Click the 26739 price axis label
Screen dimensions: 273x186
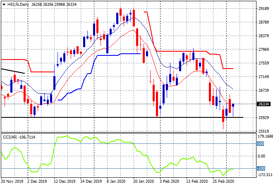(x=263, y=90)
